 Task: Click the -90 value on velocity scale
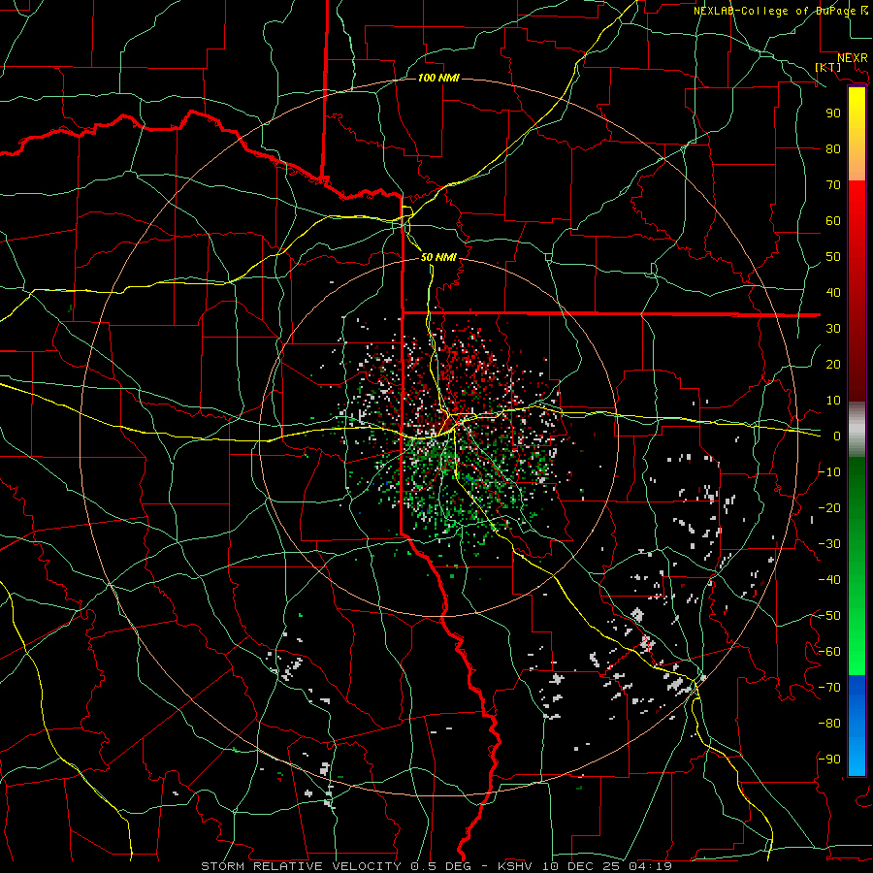tap(829, 760)
